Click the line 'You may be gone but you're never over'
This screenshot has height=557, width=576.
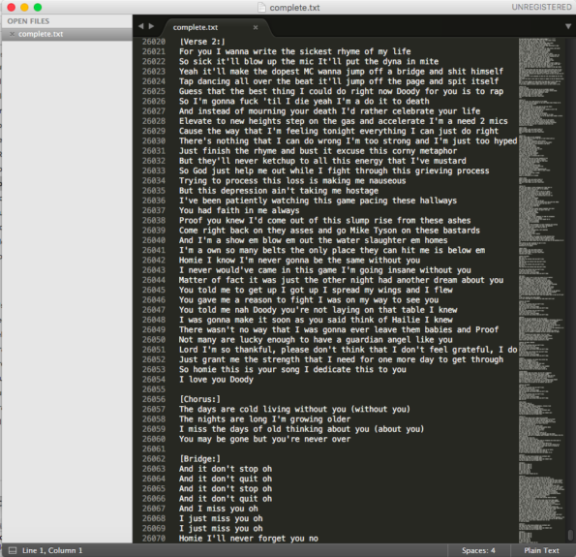pos(265,439)
